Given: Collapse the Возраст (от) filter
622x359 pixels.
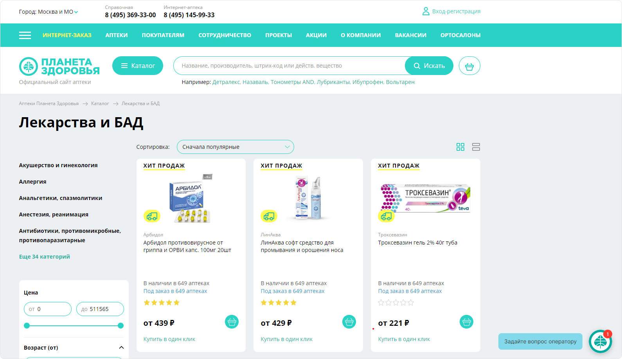Looking at the screenshot, I should (x=121, y=348).
